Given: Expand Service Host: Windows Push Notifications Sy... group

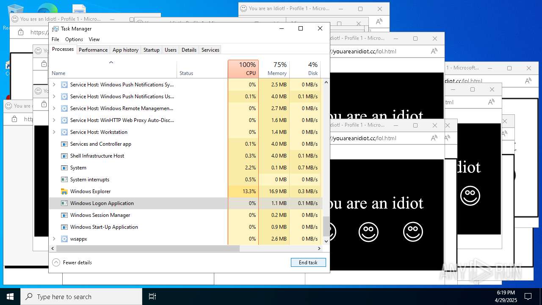Looking at the screenshot, I should [x=54, y=85].
